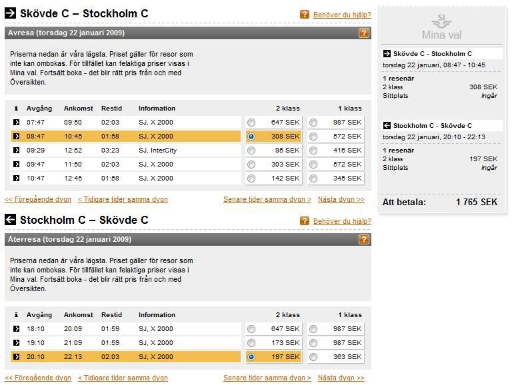This screenshot has height=385, width=516.
Task: Click info icon in outbound table header
Action: 16,108
